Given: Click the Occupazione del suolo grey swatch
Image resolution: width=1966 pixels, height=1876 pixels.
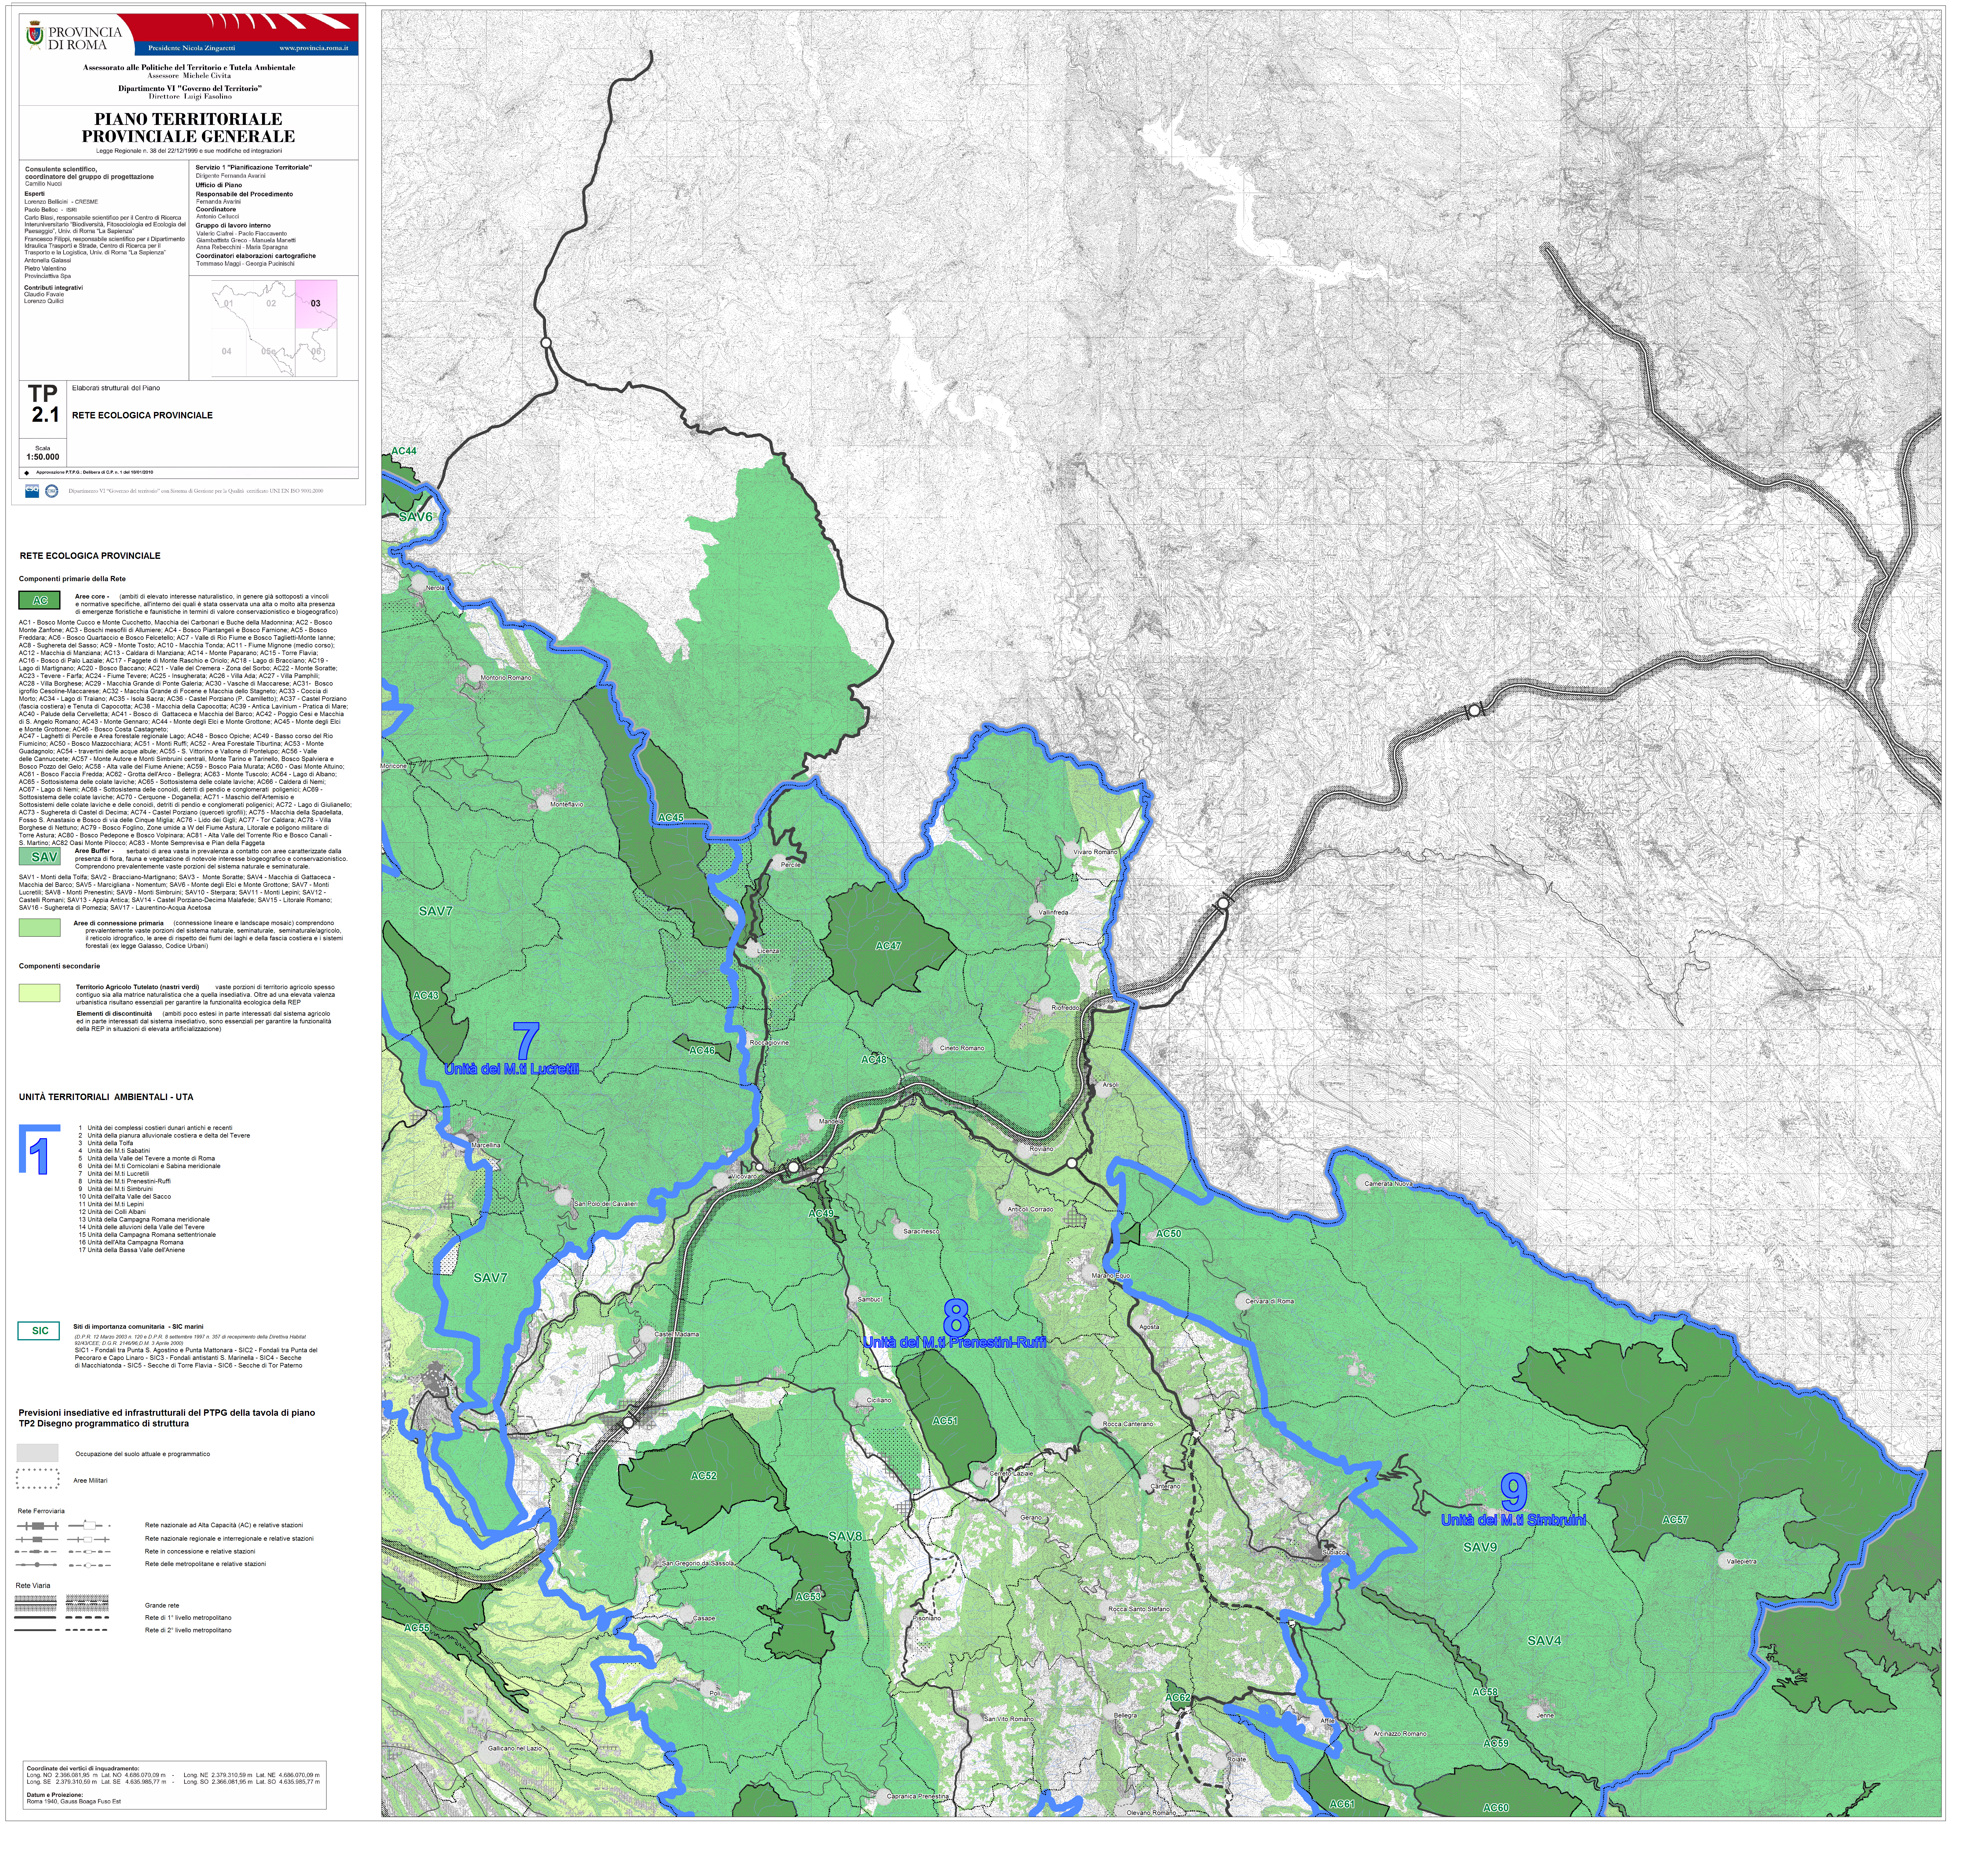Looking at the screenshot, I should pyautogui.click(x=38, y=1453).
